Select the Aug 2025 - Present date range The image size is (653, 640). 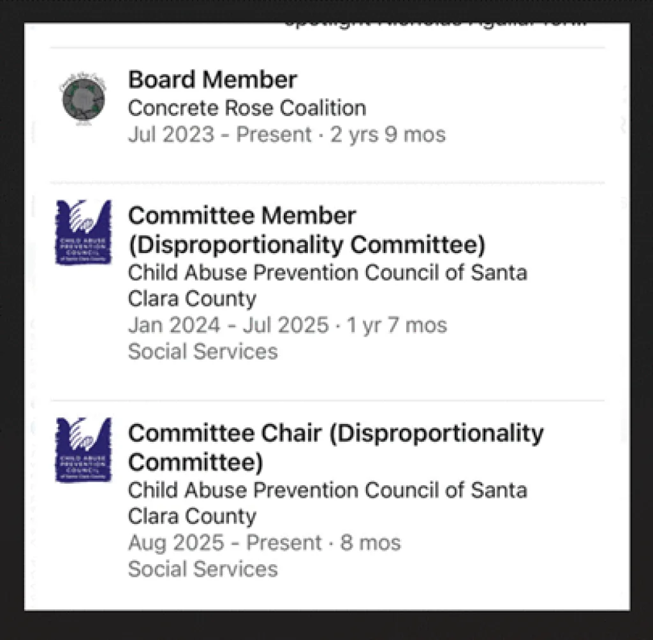point(224,542)
